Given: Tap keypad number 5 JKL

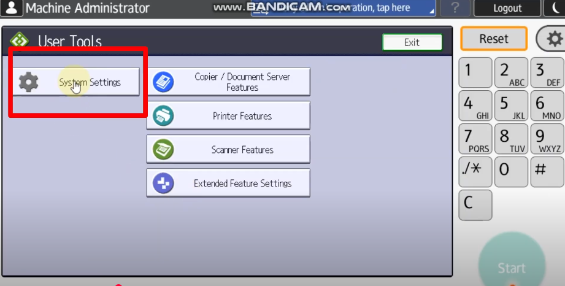Looking at the screenshot, I should tap(511, 106).
